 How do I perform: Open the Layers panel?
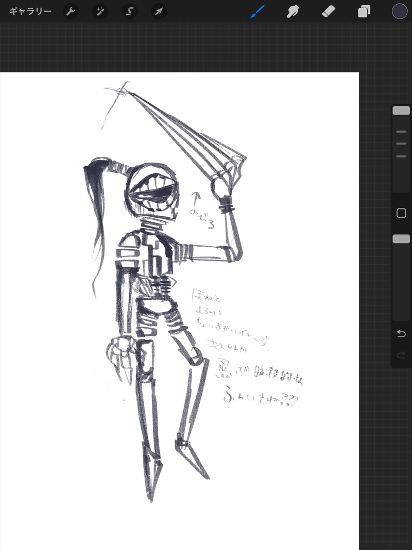(364, 11)
